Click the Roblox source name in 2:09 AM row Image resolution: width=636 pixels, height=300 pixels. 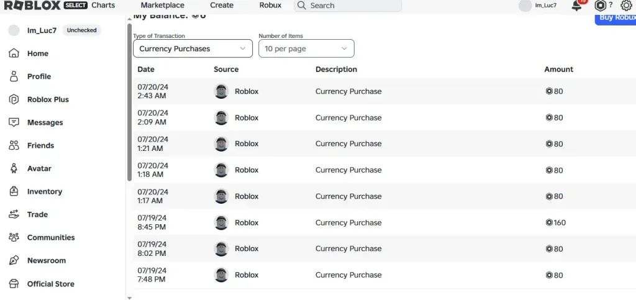pos(247,117)
